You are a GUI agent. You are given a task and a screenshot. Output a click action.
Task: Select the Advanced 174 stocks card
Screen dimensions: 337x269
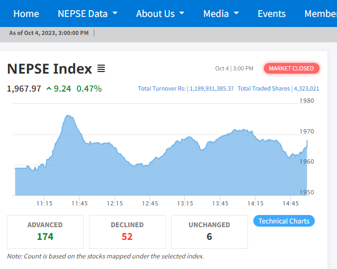coord(45,231)
